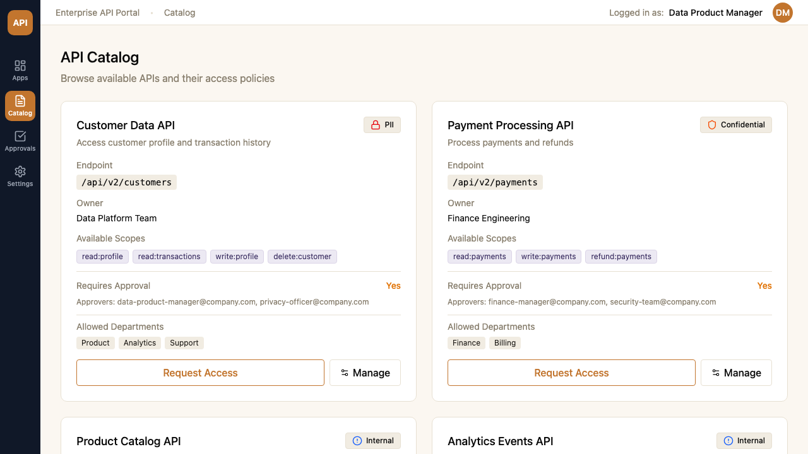The width and height of the screenshot is (808, 454).
Task: Click Customer Data API approvers email line
Action: [223, 302]
